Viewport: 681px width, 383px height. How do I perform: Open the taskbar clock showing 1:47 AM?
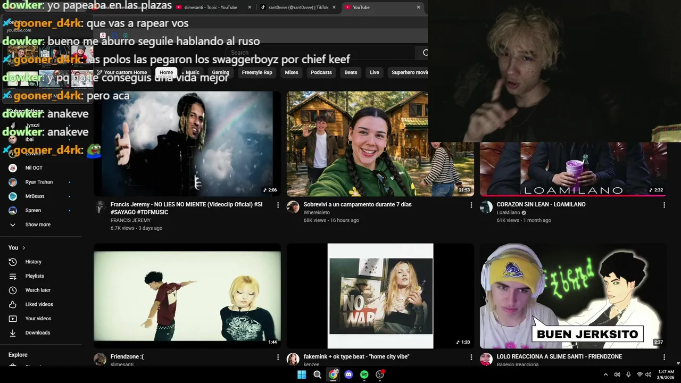pos(666,374)
